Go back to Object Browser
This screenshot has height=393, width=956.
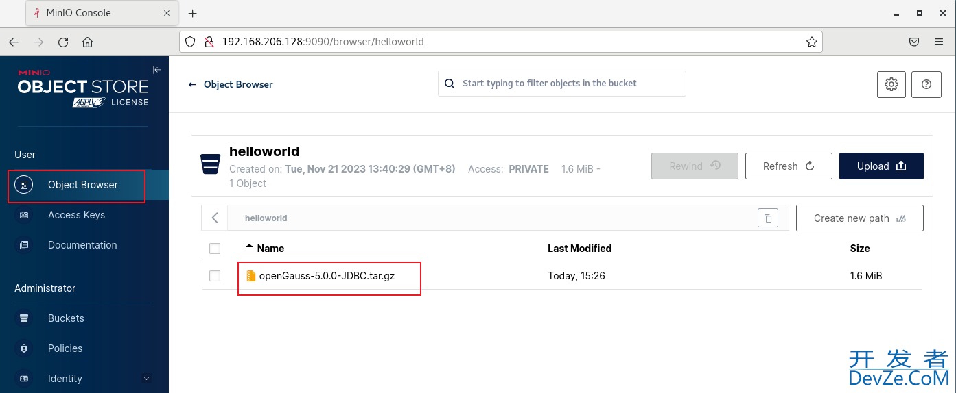231,84
